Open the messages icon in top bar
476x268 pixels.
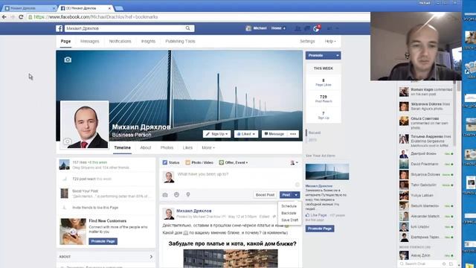[x=307, y=28]
